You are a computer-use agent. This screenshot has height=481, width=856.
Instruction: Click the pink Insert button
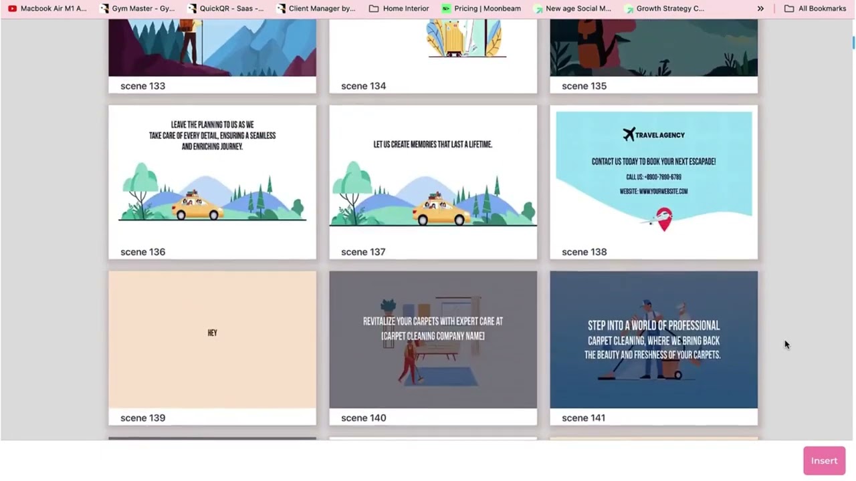824,461
